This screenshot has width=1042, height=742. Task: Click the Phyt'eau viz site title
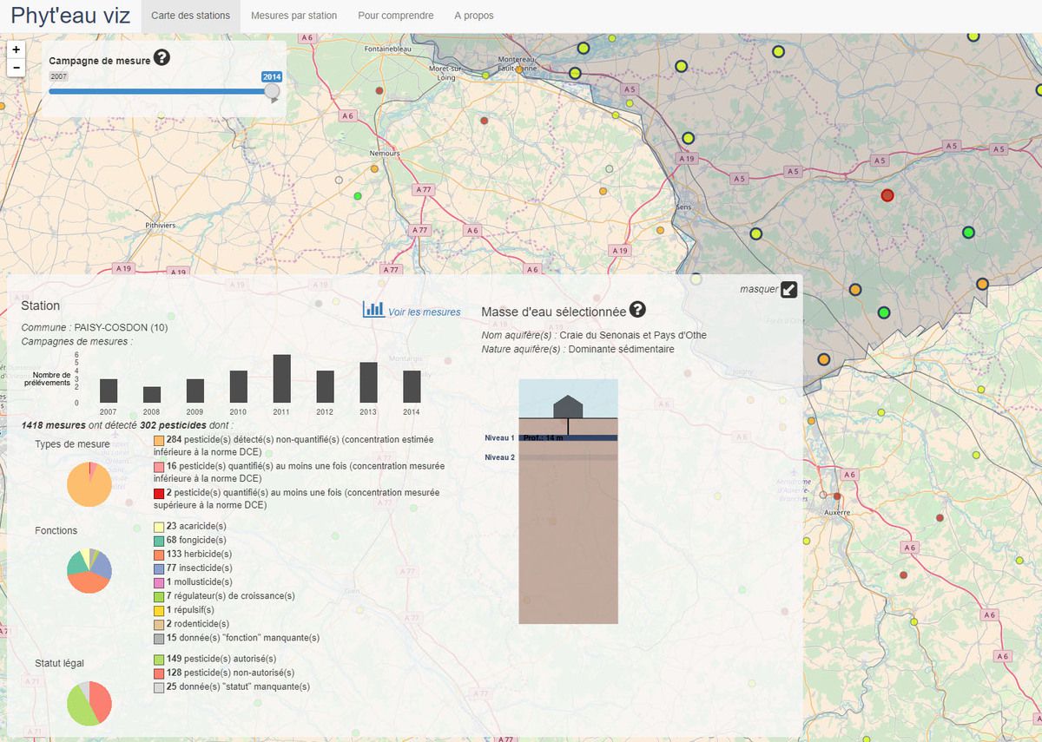coord(70,16)
